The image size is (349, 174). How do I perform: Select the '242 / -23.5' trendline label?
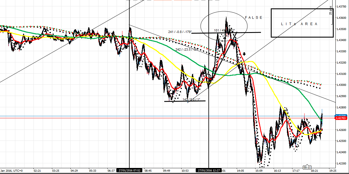186,50
